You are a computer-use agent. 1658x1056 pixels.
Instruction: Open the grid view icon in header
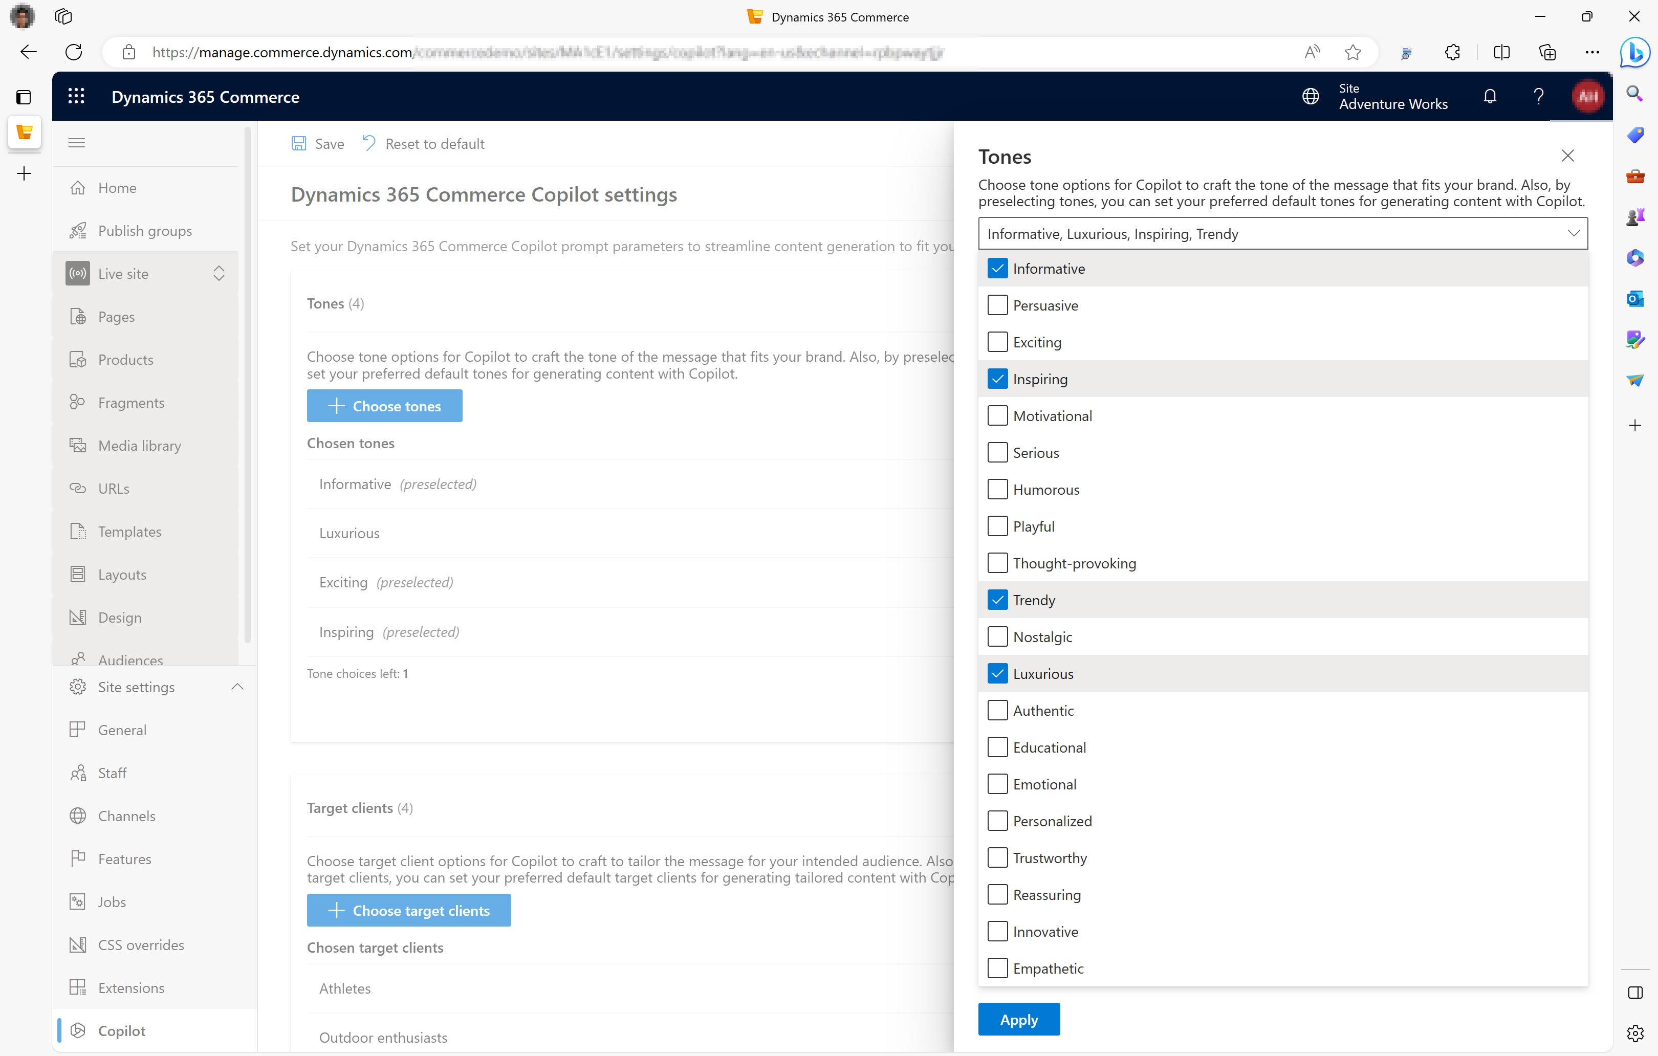(x=76, y=97)
